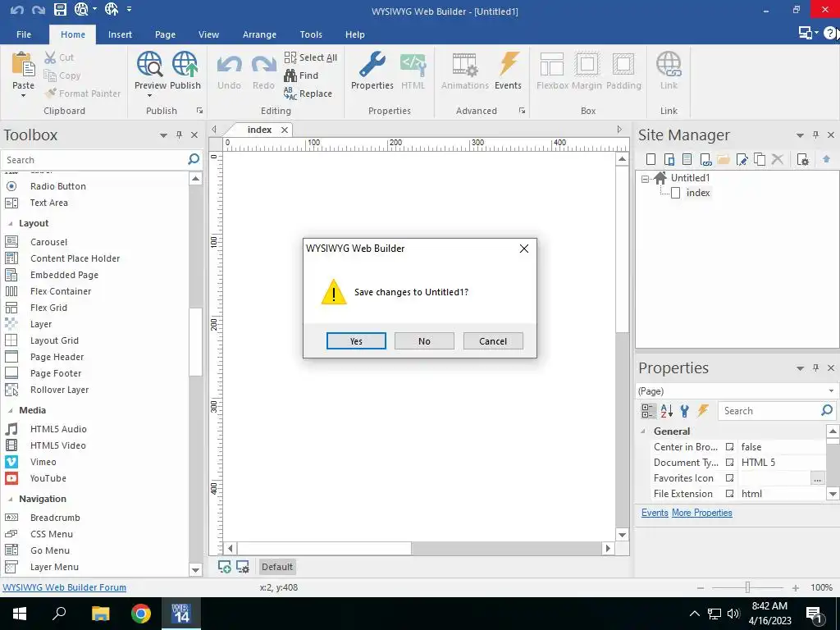Image resolution: width=840 pixels, height=630 pixels.
Task: Collapse the General properties section
Action: pyautogui.click(x=643, y=431)
